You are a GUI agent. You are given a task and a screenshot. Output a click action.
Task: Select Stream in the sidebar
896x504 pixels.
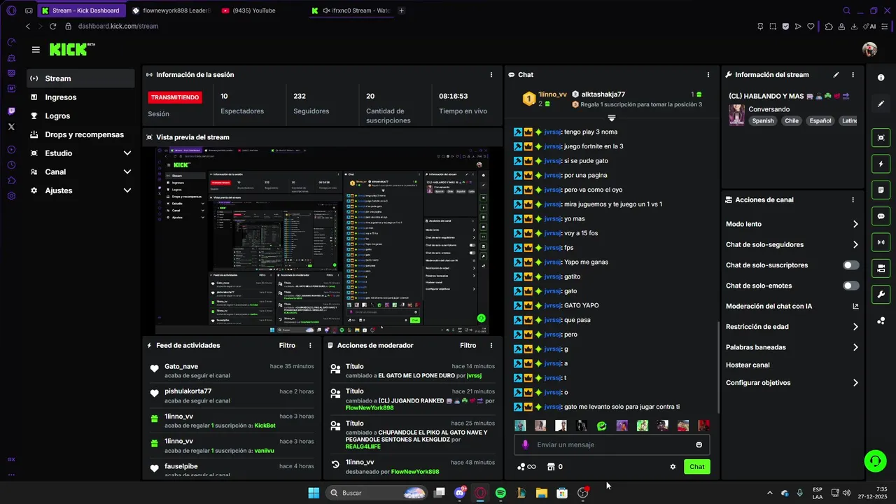click(80, 78)
